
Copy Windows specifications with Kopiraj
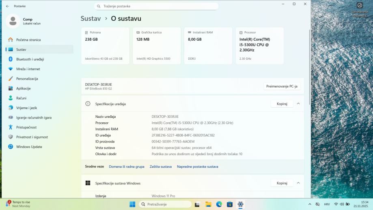coord(282,183)
